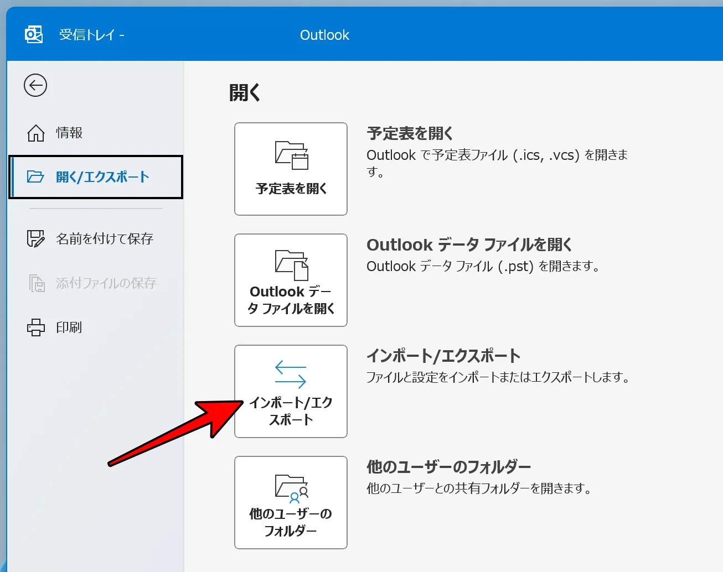Click the Outlook データ ファイルを開く heading text
The width and height of the screenshot is (723, 572).
pos(469,245)
